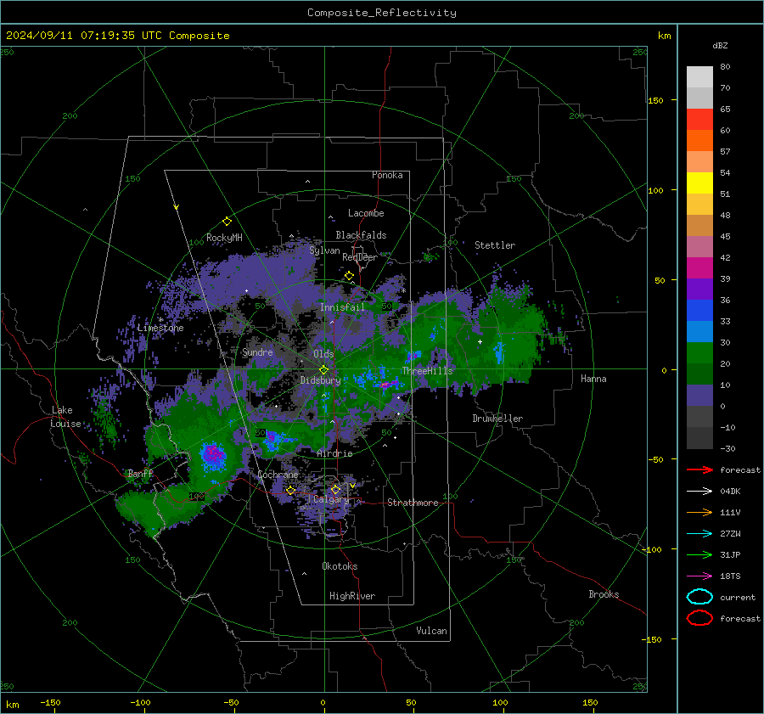Click the white 04DK arrow in legend
Image resolution: width=764 pixels, height=714 pixels.
click(x=699, y=491)
